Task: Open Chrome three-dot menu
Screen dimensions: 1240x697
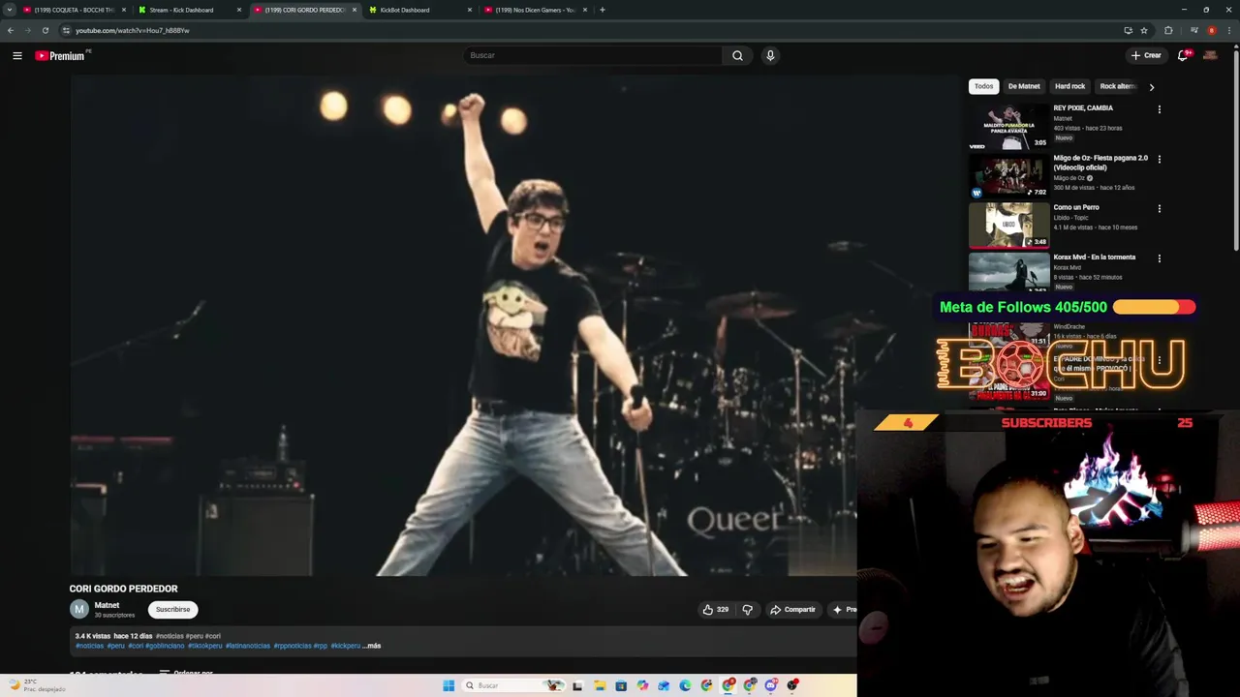Action: (1228, 30)
